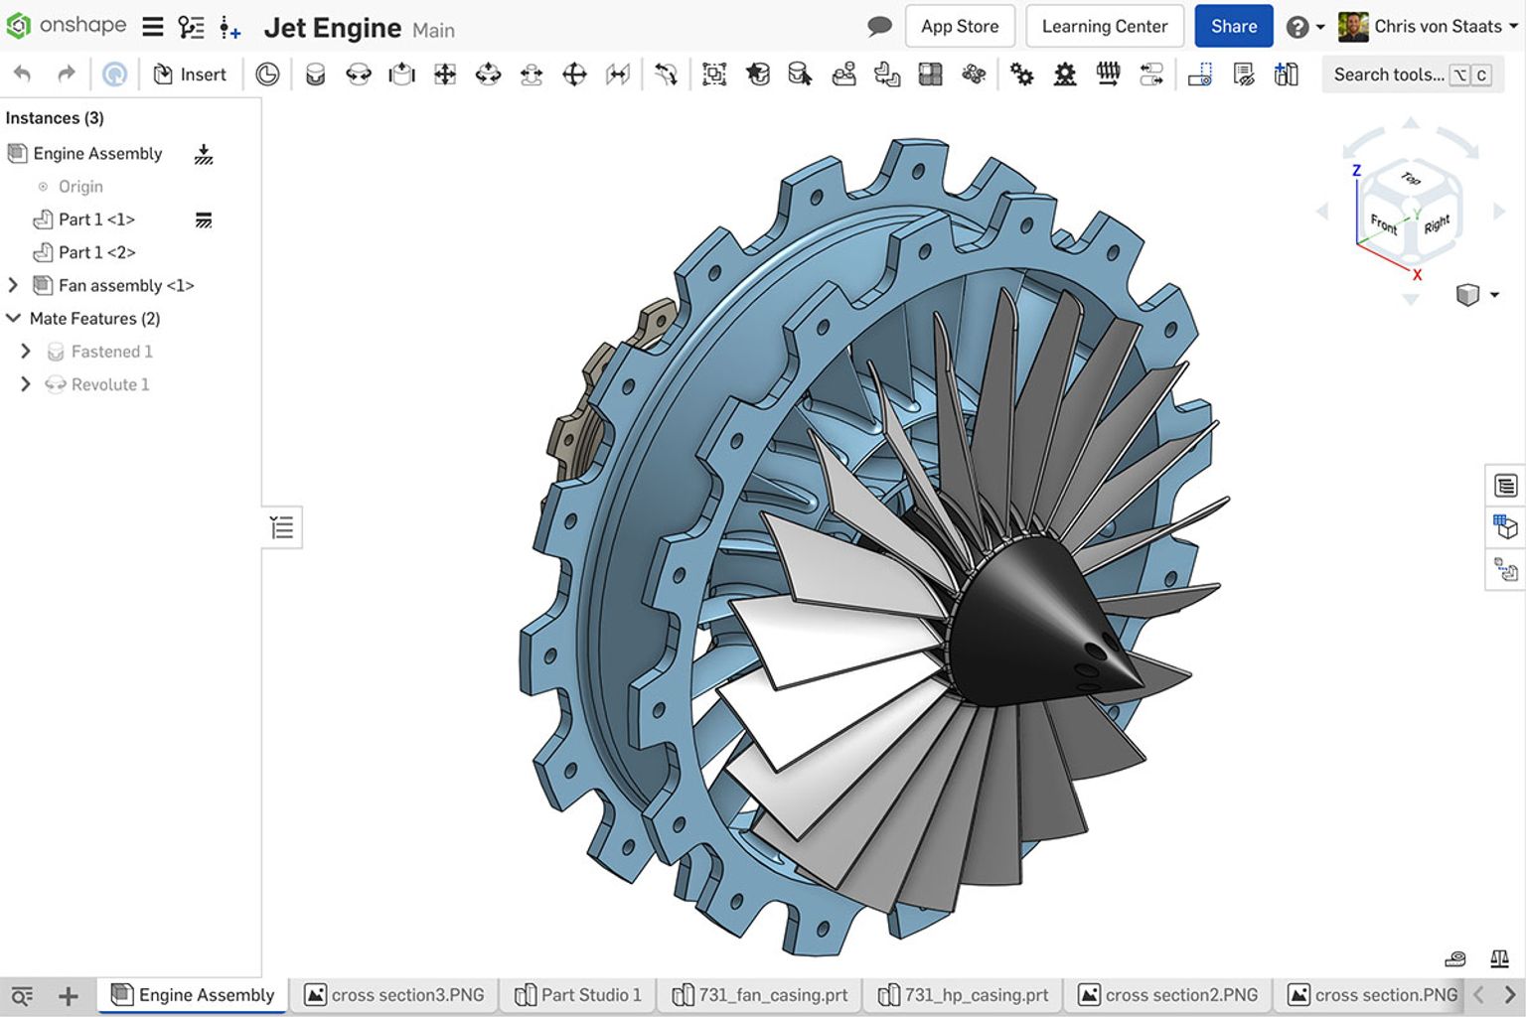Start the Exploded view tool
The width and height of the screenshot is (1526, 1017).
[x=1199, y=73]
